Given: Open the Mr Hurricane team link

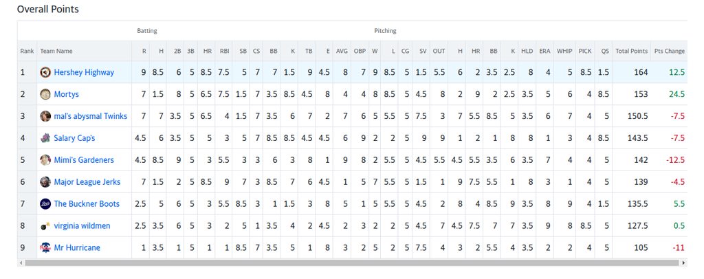Looking at the screenshot, I should click(77, 247).
